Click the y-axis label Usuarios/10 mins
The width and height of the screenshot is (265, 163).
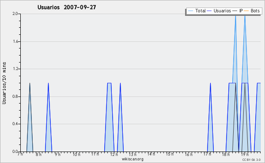(x=4, y=83)
